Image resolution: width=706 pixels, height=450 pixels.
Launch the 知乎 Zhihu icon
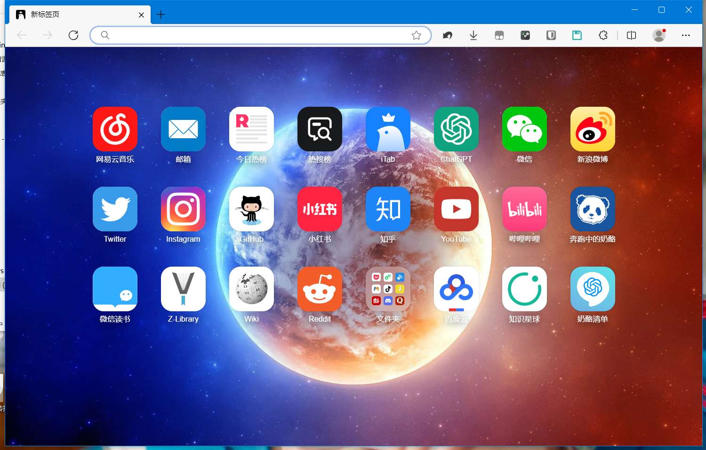[388, 209]
